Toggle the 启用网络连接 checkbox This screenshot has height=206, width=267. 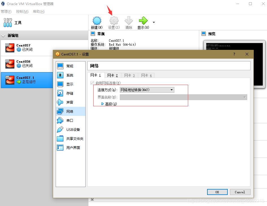[92, 83]
